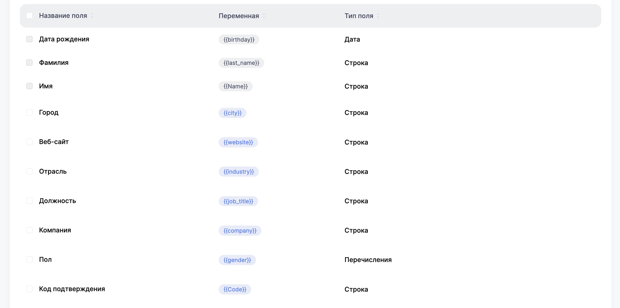The height and width of the screenshot is (308, 620).
Task: Click the {{company}} variable chip
Action: (x=240, y=231)
